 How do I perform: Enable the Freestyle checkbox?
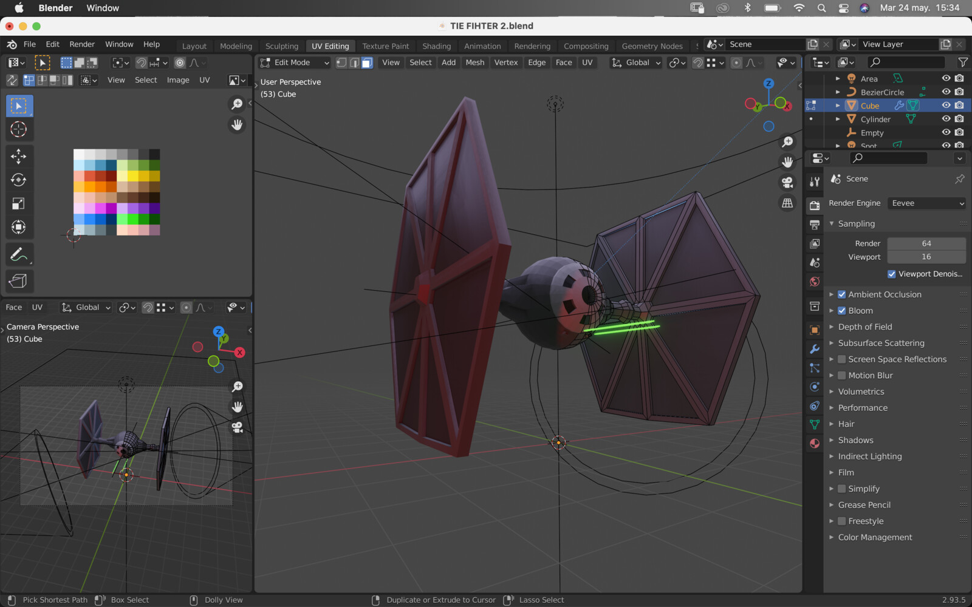pos(842,521)
